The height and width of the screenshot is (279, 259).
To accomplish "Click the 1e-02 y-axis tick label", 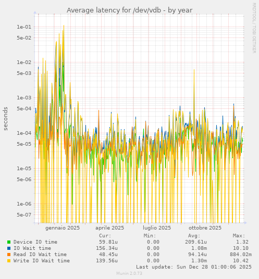I will [24, 62].
